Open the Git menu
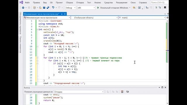Screen dimensions: 187x105 (x=51, y=3)
